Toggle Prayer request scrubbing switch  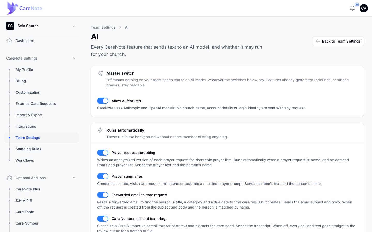click(103, 153)
